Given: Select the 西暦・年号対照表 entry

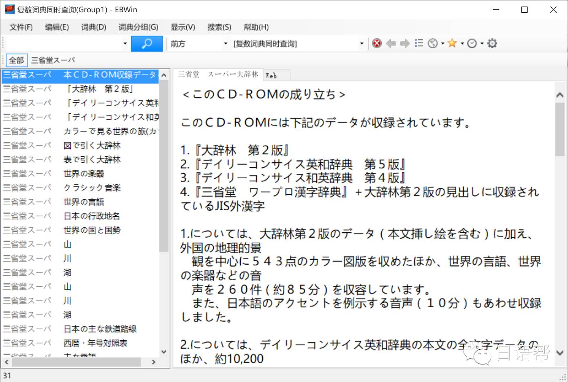Looking at the screenshot, I should (80, 343).
